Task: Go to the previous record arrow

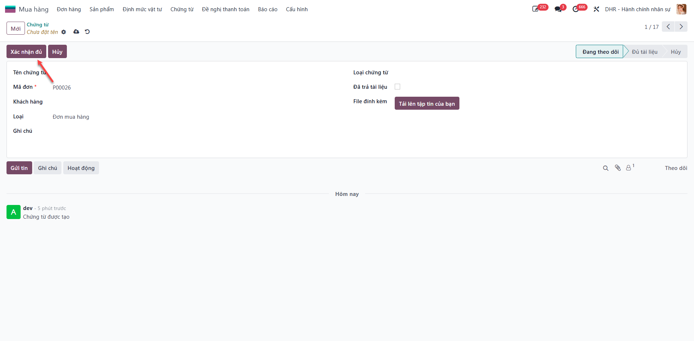Action: [x=668, y=27]
